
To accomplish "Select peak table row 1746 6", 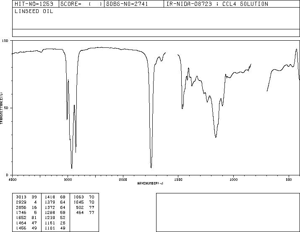I will (26, 213).
